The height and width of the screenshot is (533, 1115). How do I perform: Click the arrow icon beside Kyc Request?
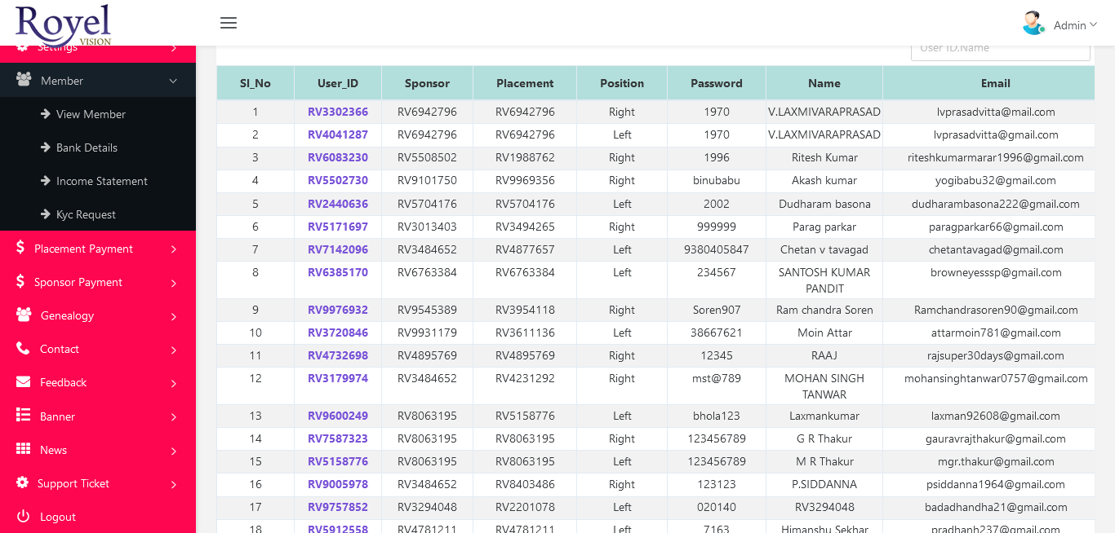46,214
